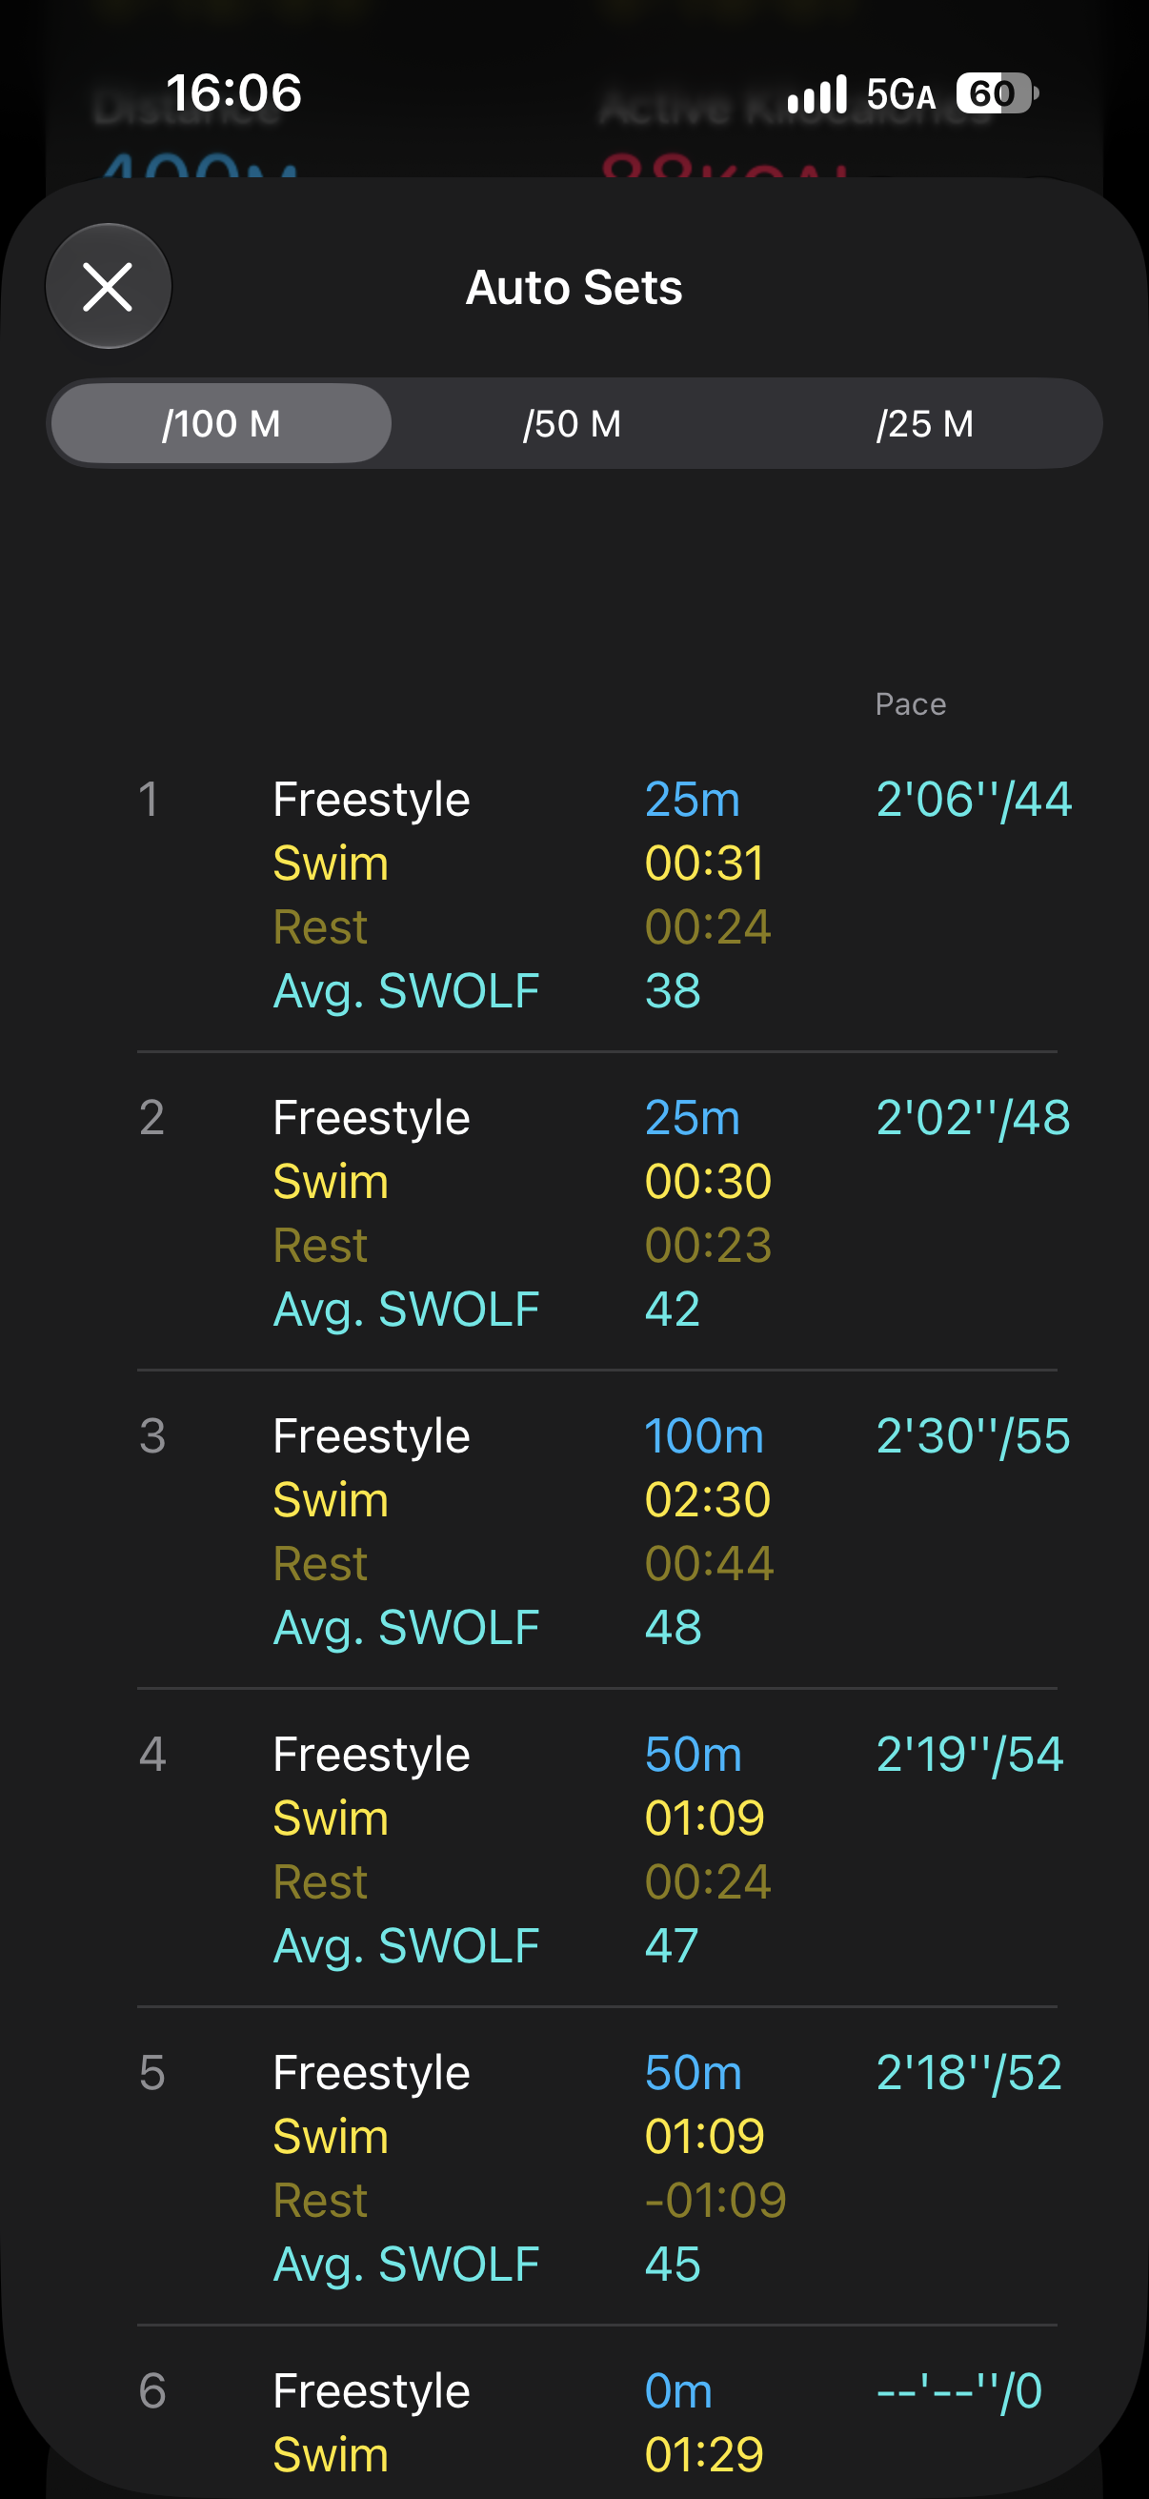
Task: Switch pace unit to /25 M
Action: click(925, 424)
